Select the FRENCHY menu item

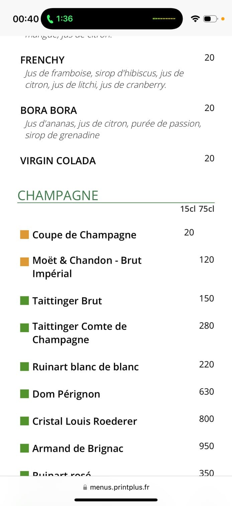click(42, 60)
